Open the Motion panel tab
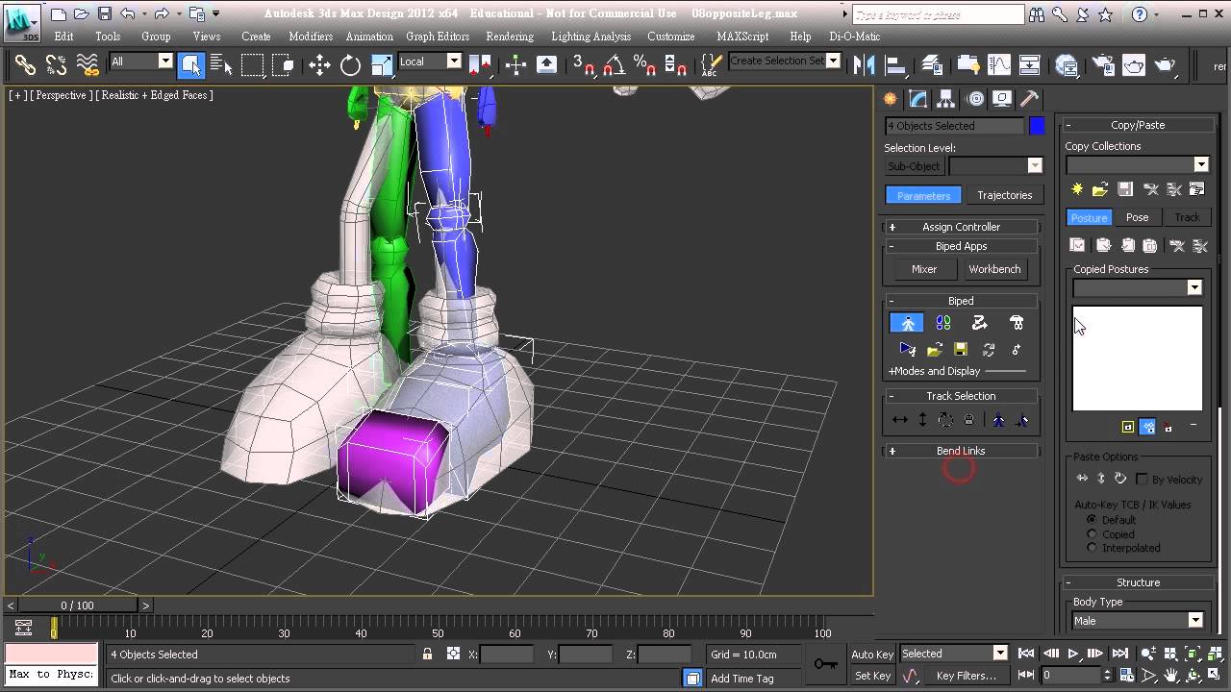The height and width of the screenshot is (692, 1231). click(x=975, y=99)
